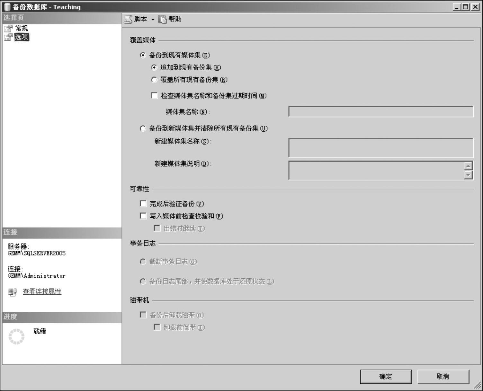Select 覆盖所有现有备份集 radio button

[154, 80]
